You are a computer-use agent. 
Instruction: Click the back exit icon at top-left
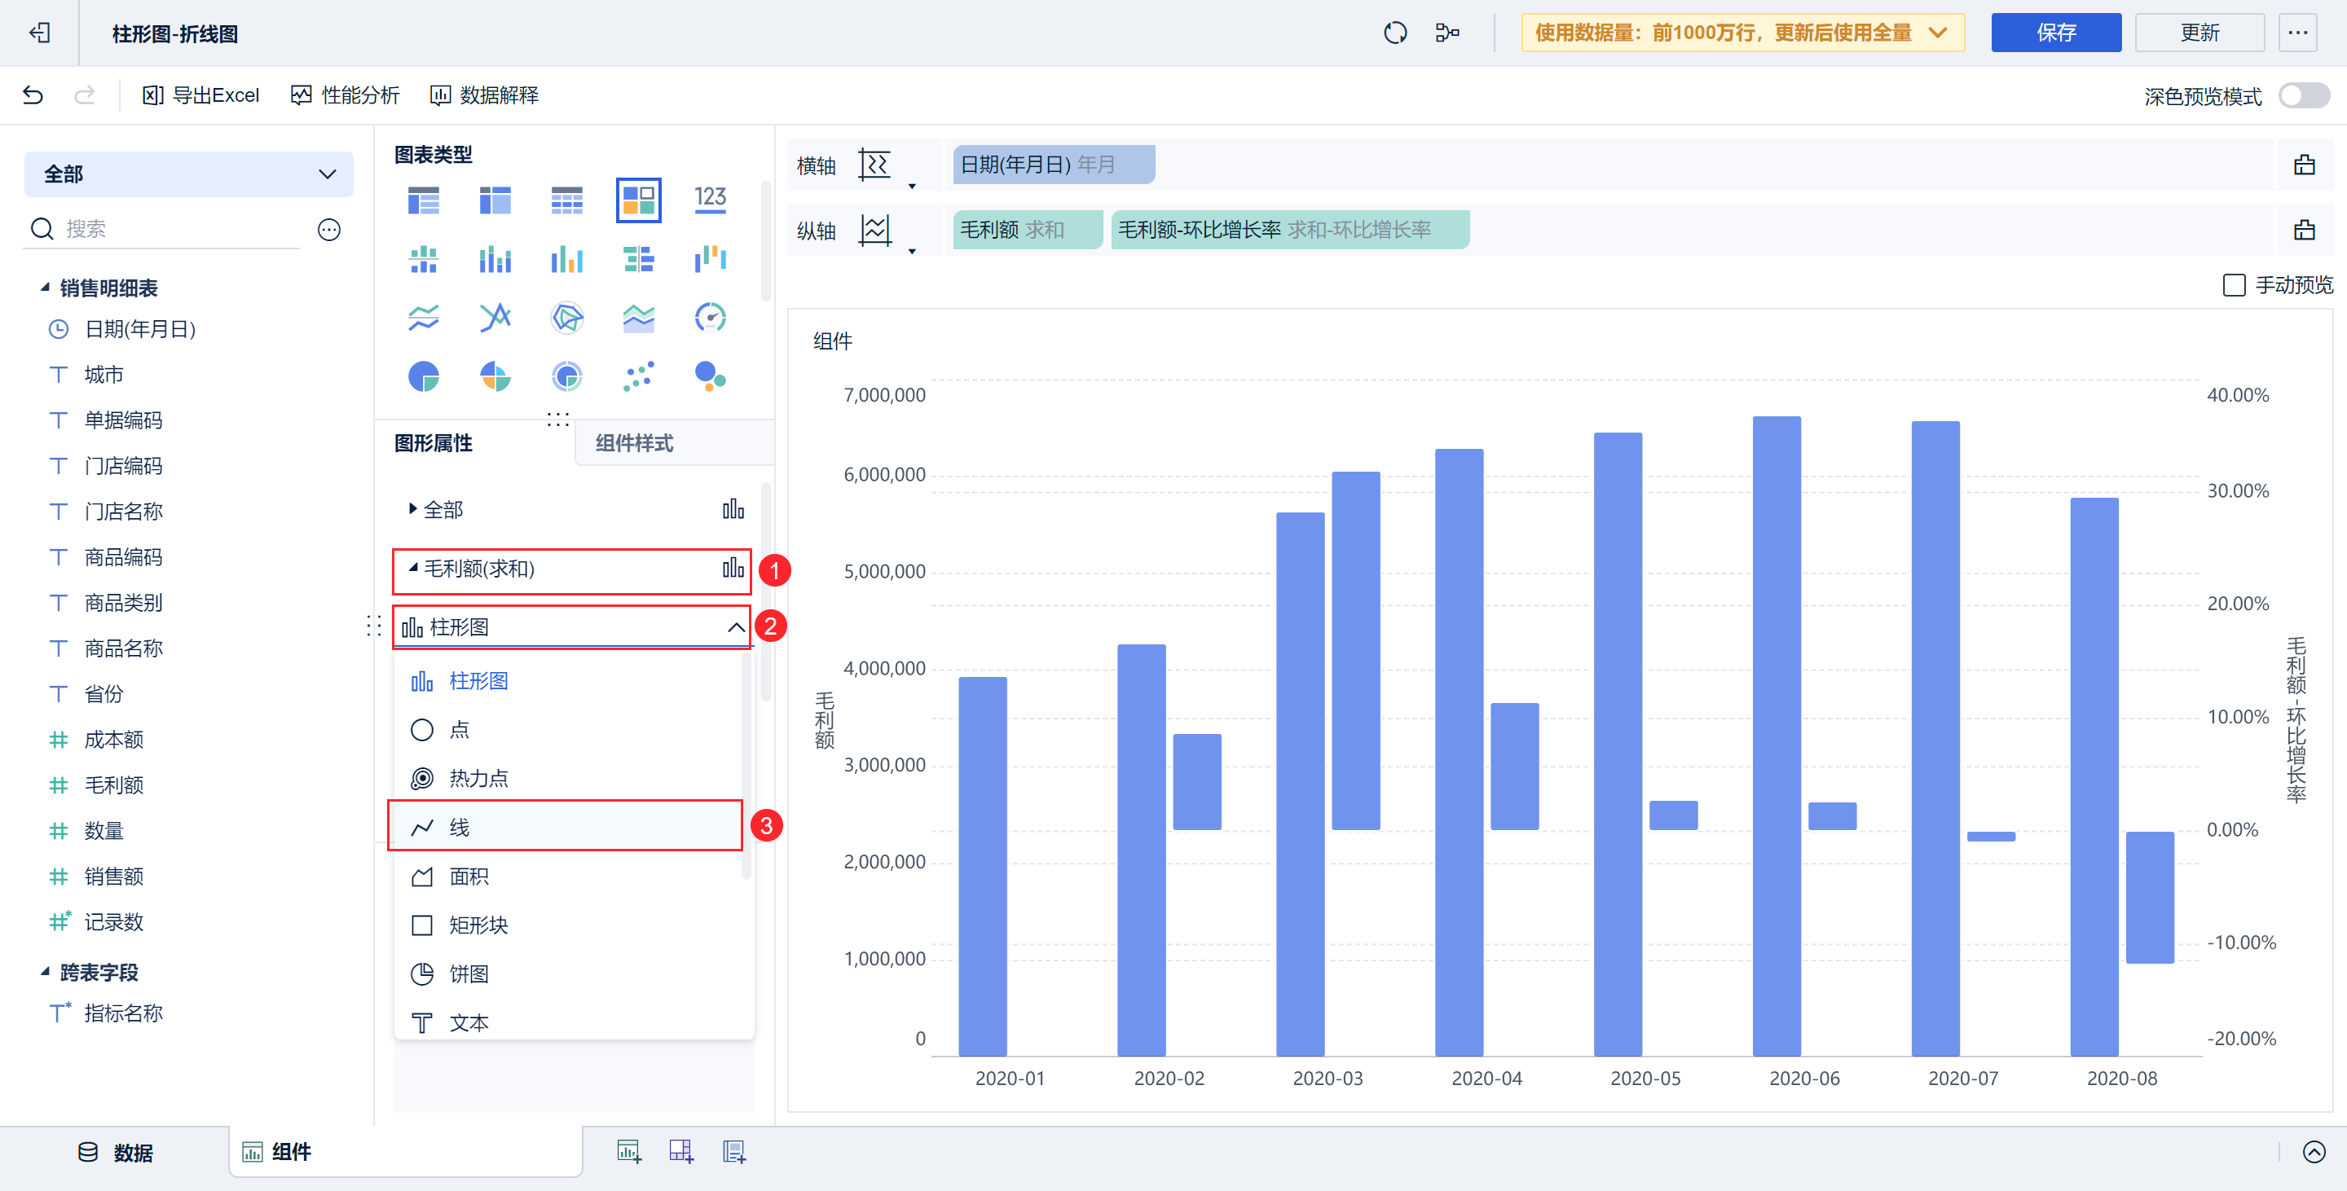tap(39, 33)
